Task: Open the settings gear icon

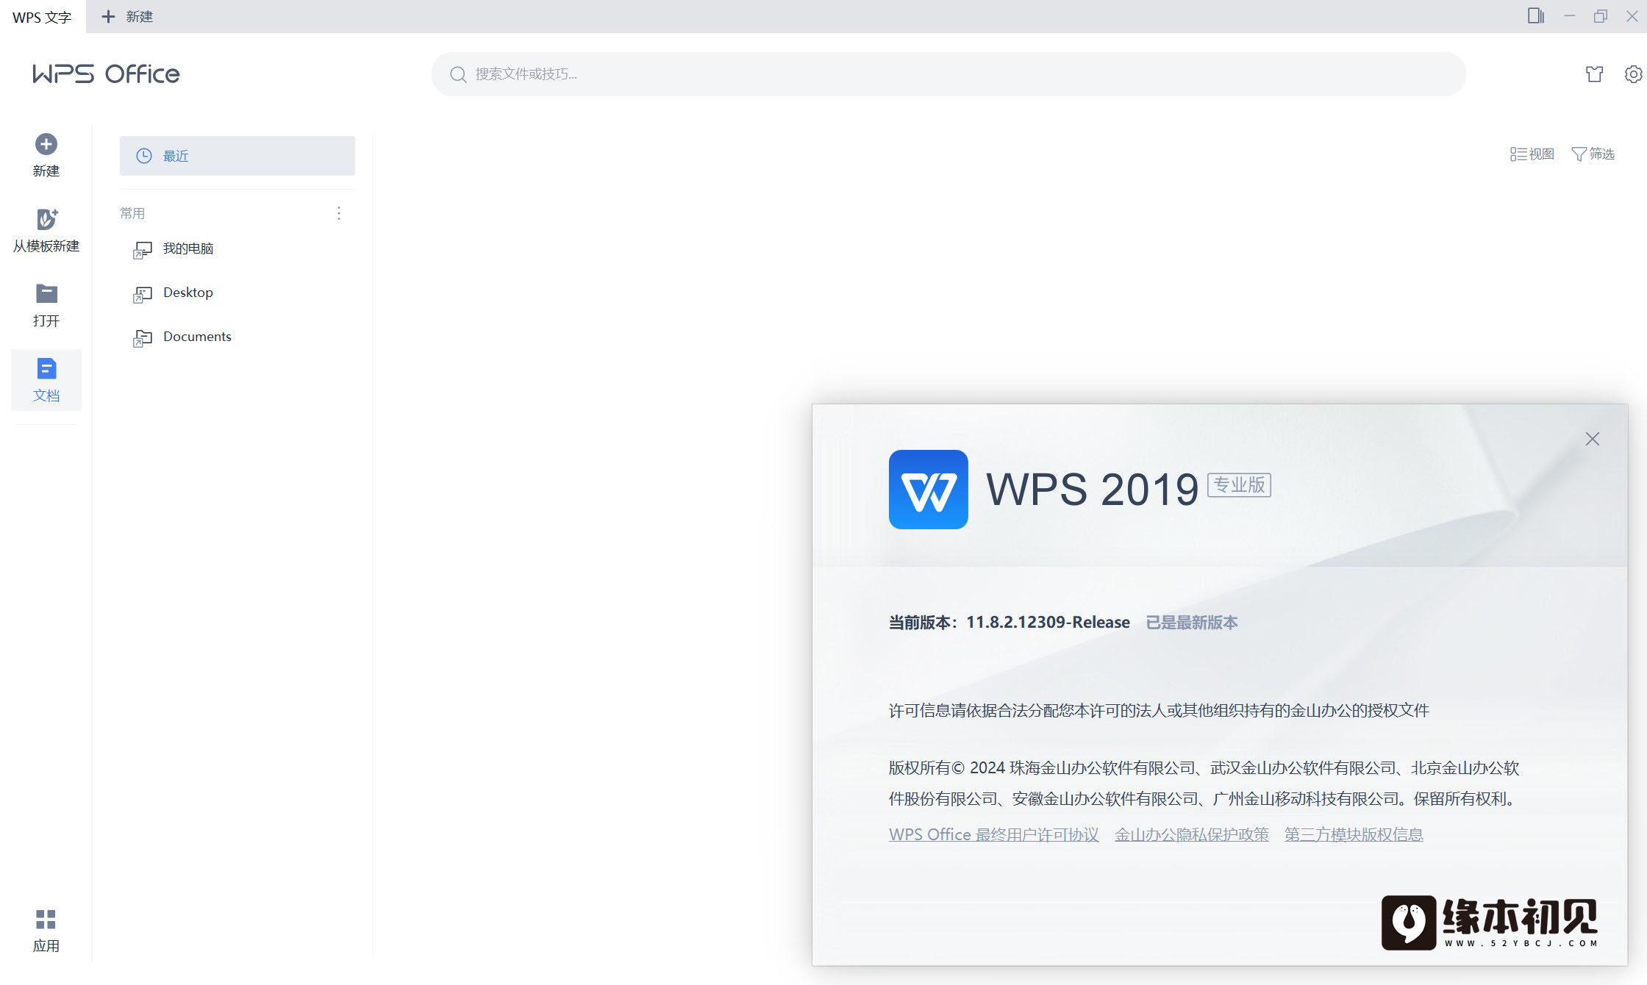Action: [x=1633, y=74]
